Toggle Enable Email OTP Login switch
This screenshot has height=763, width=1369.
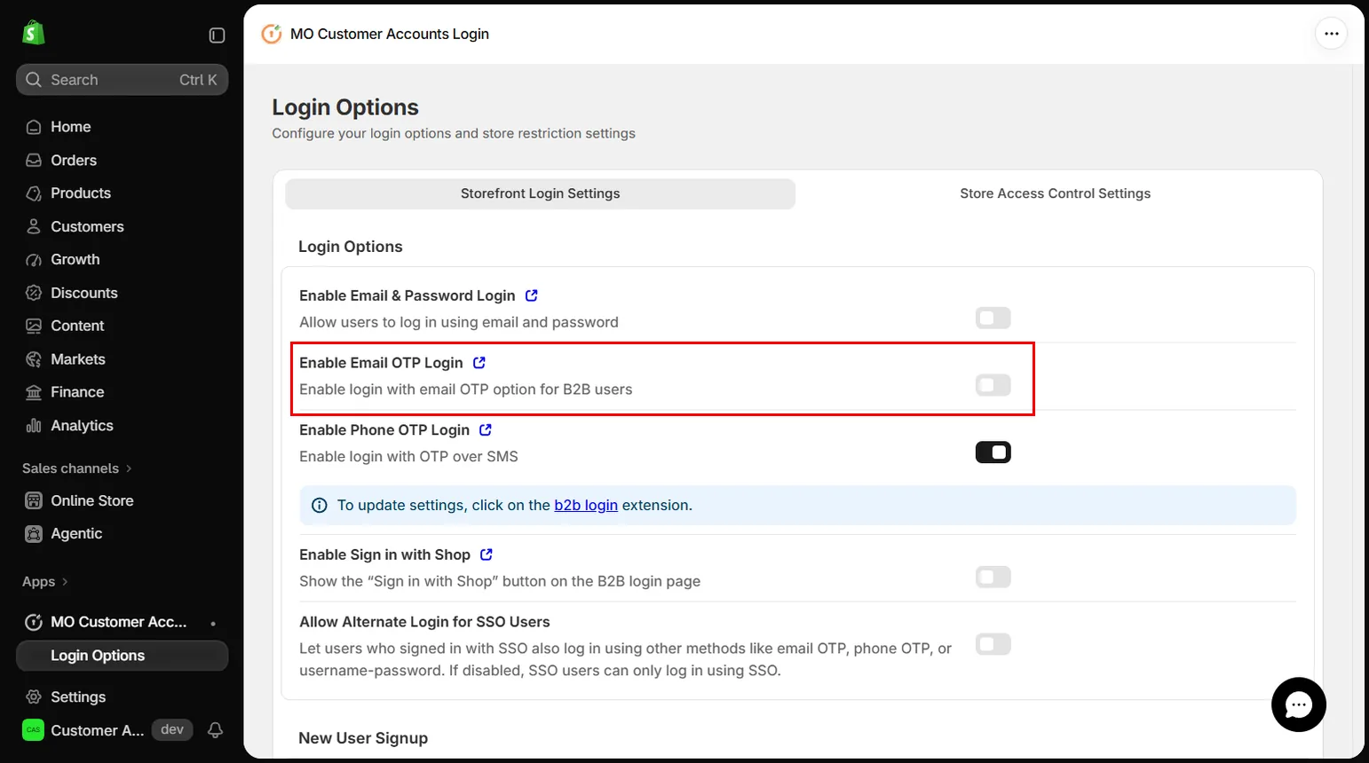click(993, 385)
